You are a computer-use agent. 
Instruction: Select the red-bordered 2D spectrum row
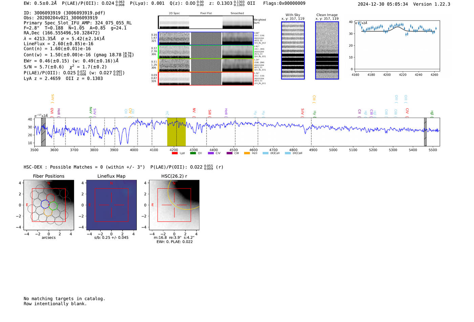pos(206,79)
